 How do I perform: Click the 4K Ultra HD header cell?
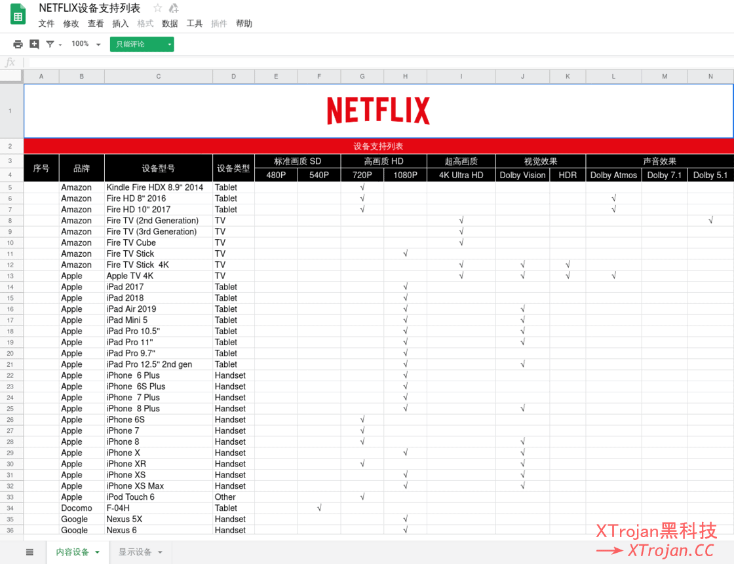pos(461,175)
